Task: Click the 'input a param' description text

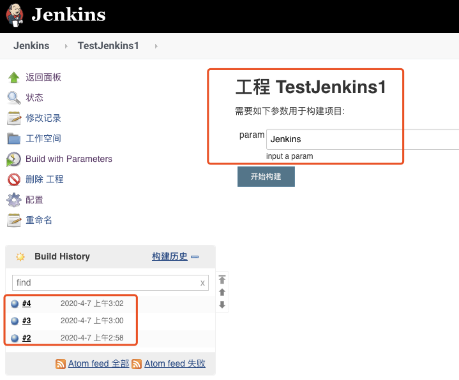Action: pyautogui.click(x=290, y=156)
